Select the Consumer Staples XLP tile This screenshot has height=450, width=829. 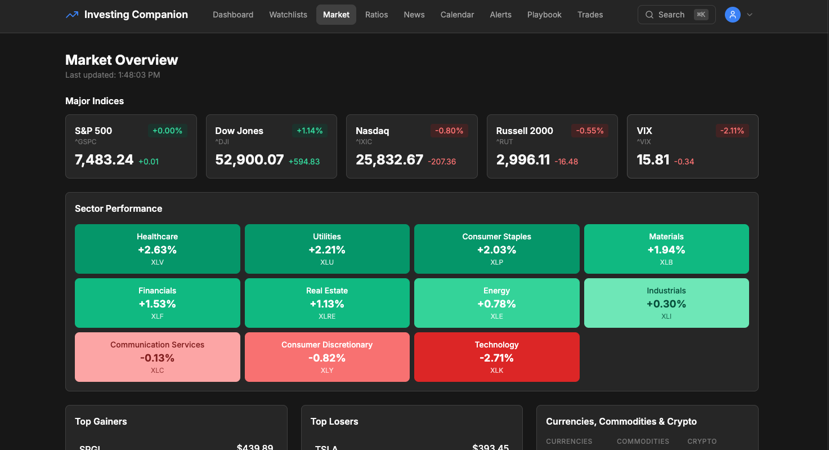click(497, 249)
